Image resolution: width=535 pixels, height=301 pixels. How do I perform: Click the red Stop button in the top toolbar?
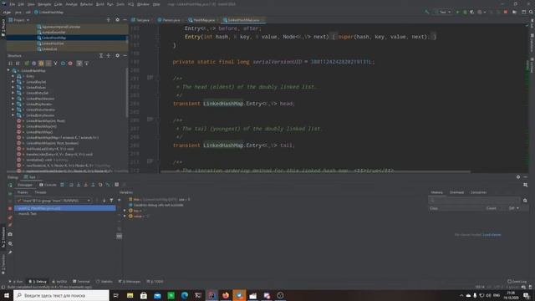505,12
